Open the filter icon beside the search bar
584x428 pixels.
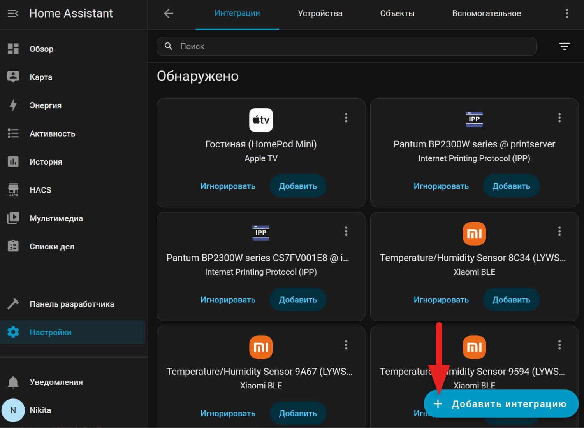pyautogui.click(x=565, y=46)
